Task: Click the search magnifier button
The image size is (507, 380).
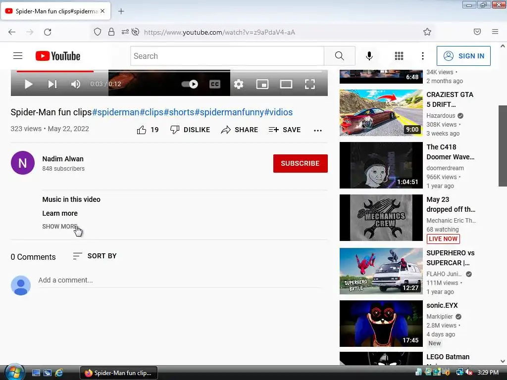Action: 340,56
